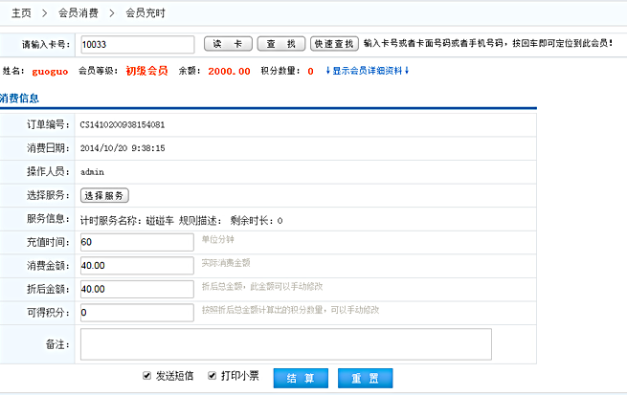Click the 快速查找 button

334,44
